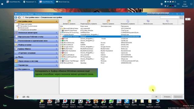Viewport: 194px width, 109px height.
Task: Open AnVir Task Manager desktop shortcut
Action: click(65, 104)
